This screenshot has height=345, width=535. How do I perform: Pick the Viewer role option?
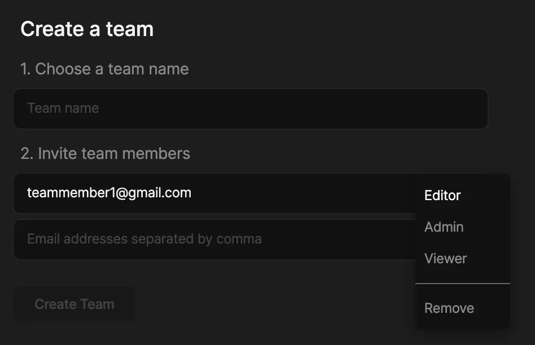point(445,259)
